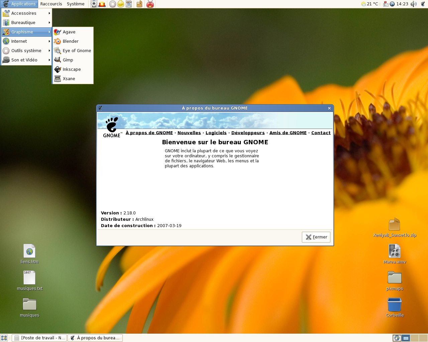Click the webcam launcher in top panel
The image size is (428, 342).
[x=94, y=4]
